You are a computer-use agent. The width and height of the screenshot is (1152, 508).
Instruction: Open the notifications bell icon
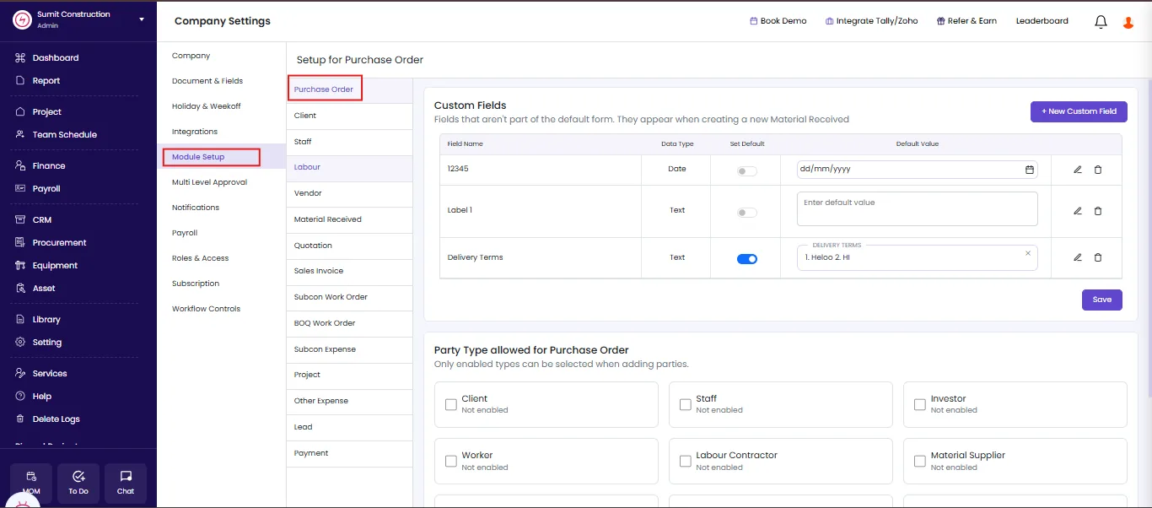click(x=1101, y=22)
